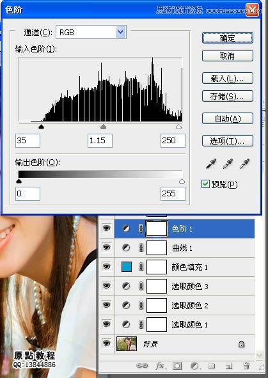The width and height of the screenshot is (268, 378).
Task: Open the layer style fx menu
Action: point(160,366)
